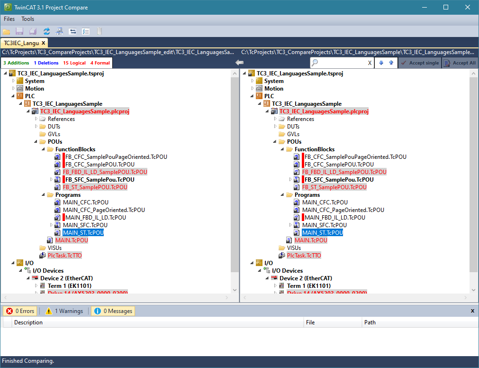Click the PlcTask.TcTTO icon in left tree
The image size is (479, 368).
click(43, 255)
